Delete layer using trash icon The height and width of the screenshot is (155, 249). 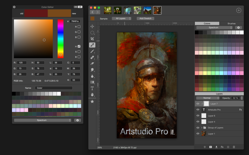(234, 147)
